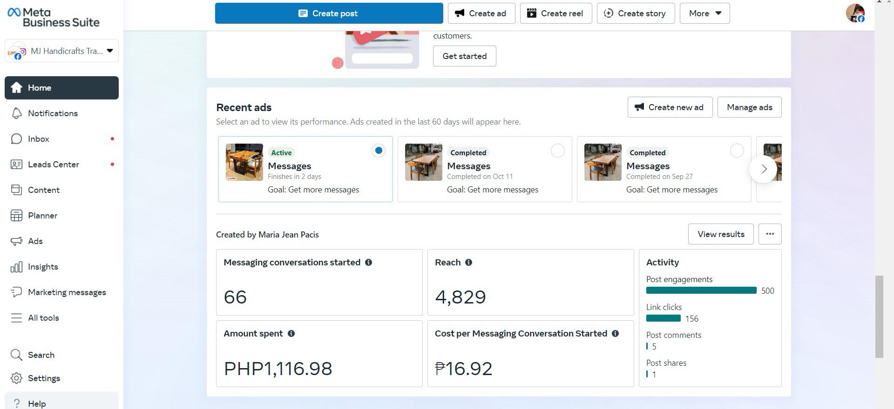Viewport: 894px width, 409px height.
Task: Click info icon beside Amount spent
Action: click(x=291, y=334)
